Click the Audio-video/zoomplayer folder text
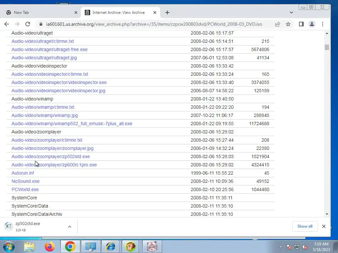Viewport: 338px width, 253px height. pos(36,132)
